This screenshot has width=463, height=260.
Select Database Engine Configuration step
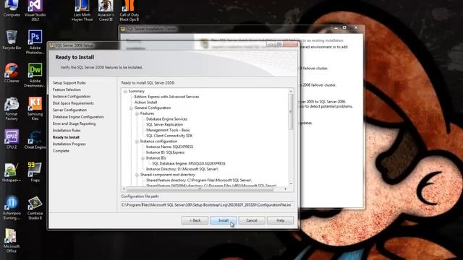point(78,117)
